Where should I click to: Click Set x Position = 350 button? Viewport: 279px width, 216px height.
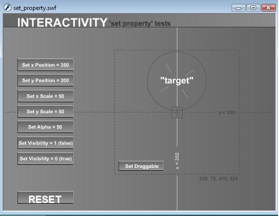(45, 65)
